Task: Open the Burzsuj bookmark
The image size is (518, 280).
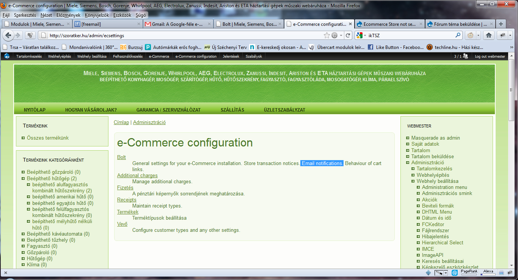Action: pyautogui.click(x=131, y=47)
